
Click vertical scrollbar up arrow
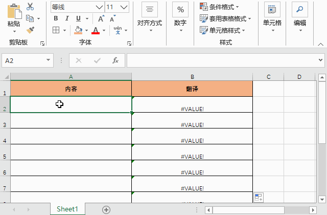(x=322, y=77)
